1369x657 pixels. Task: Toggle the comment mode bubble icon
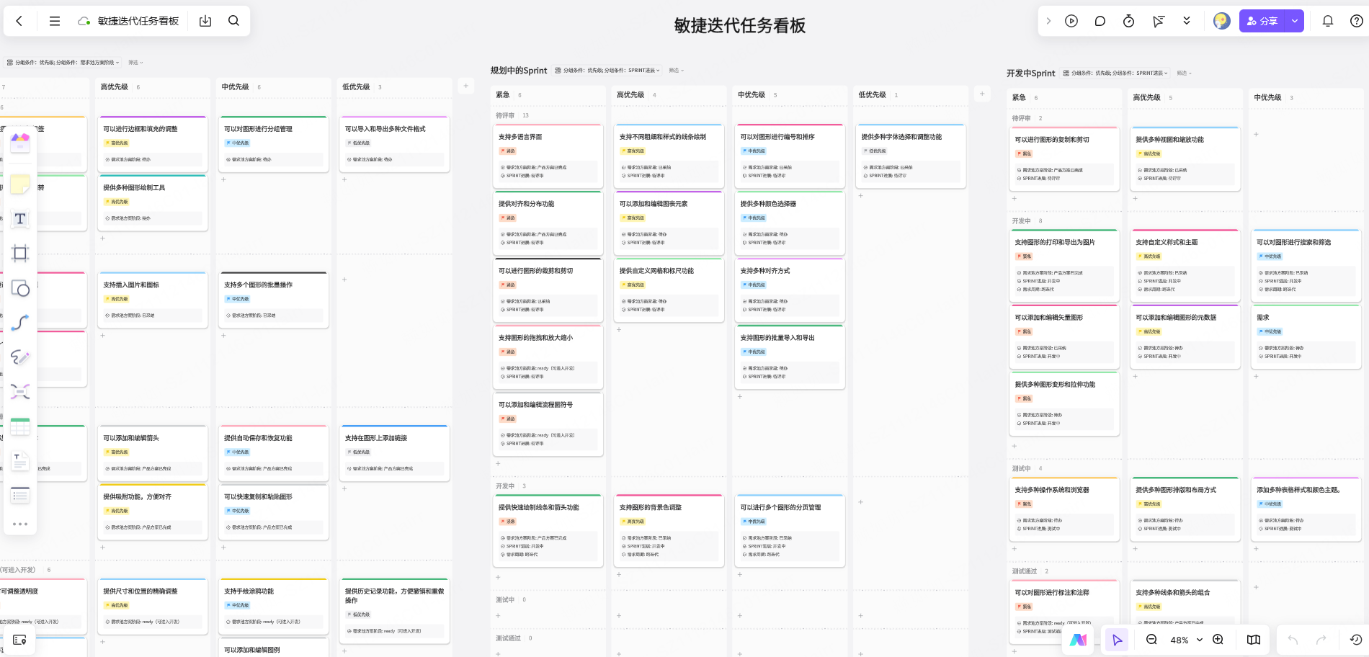pyautogui.click(x=1100, y=21)
